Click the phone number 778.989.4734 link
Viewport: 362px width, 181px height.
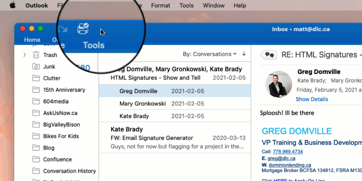pos(288,152)
